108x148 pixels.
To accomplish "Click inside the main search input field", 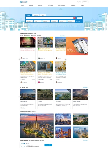I will pyautogui.click(x=50, y=18).
